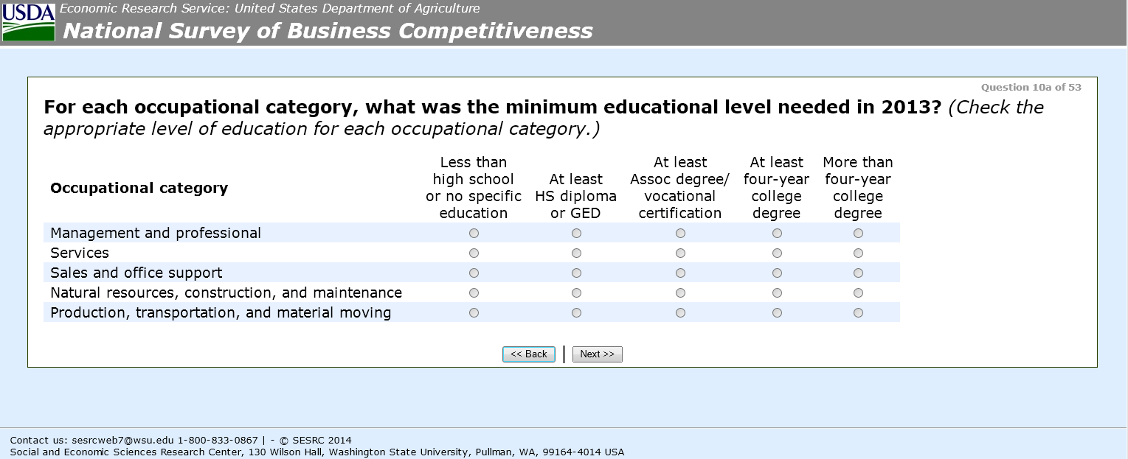This screenshot has width=1128, height=459.
Task: Select 'At least Assoc degree' for Sales and office support
Action: [680, 273]
